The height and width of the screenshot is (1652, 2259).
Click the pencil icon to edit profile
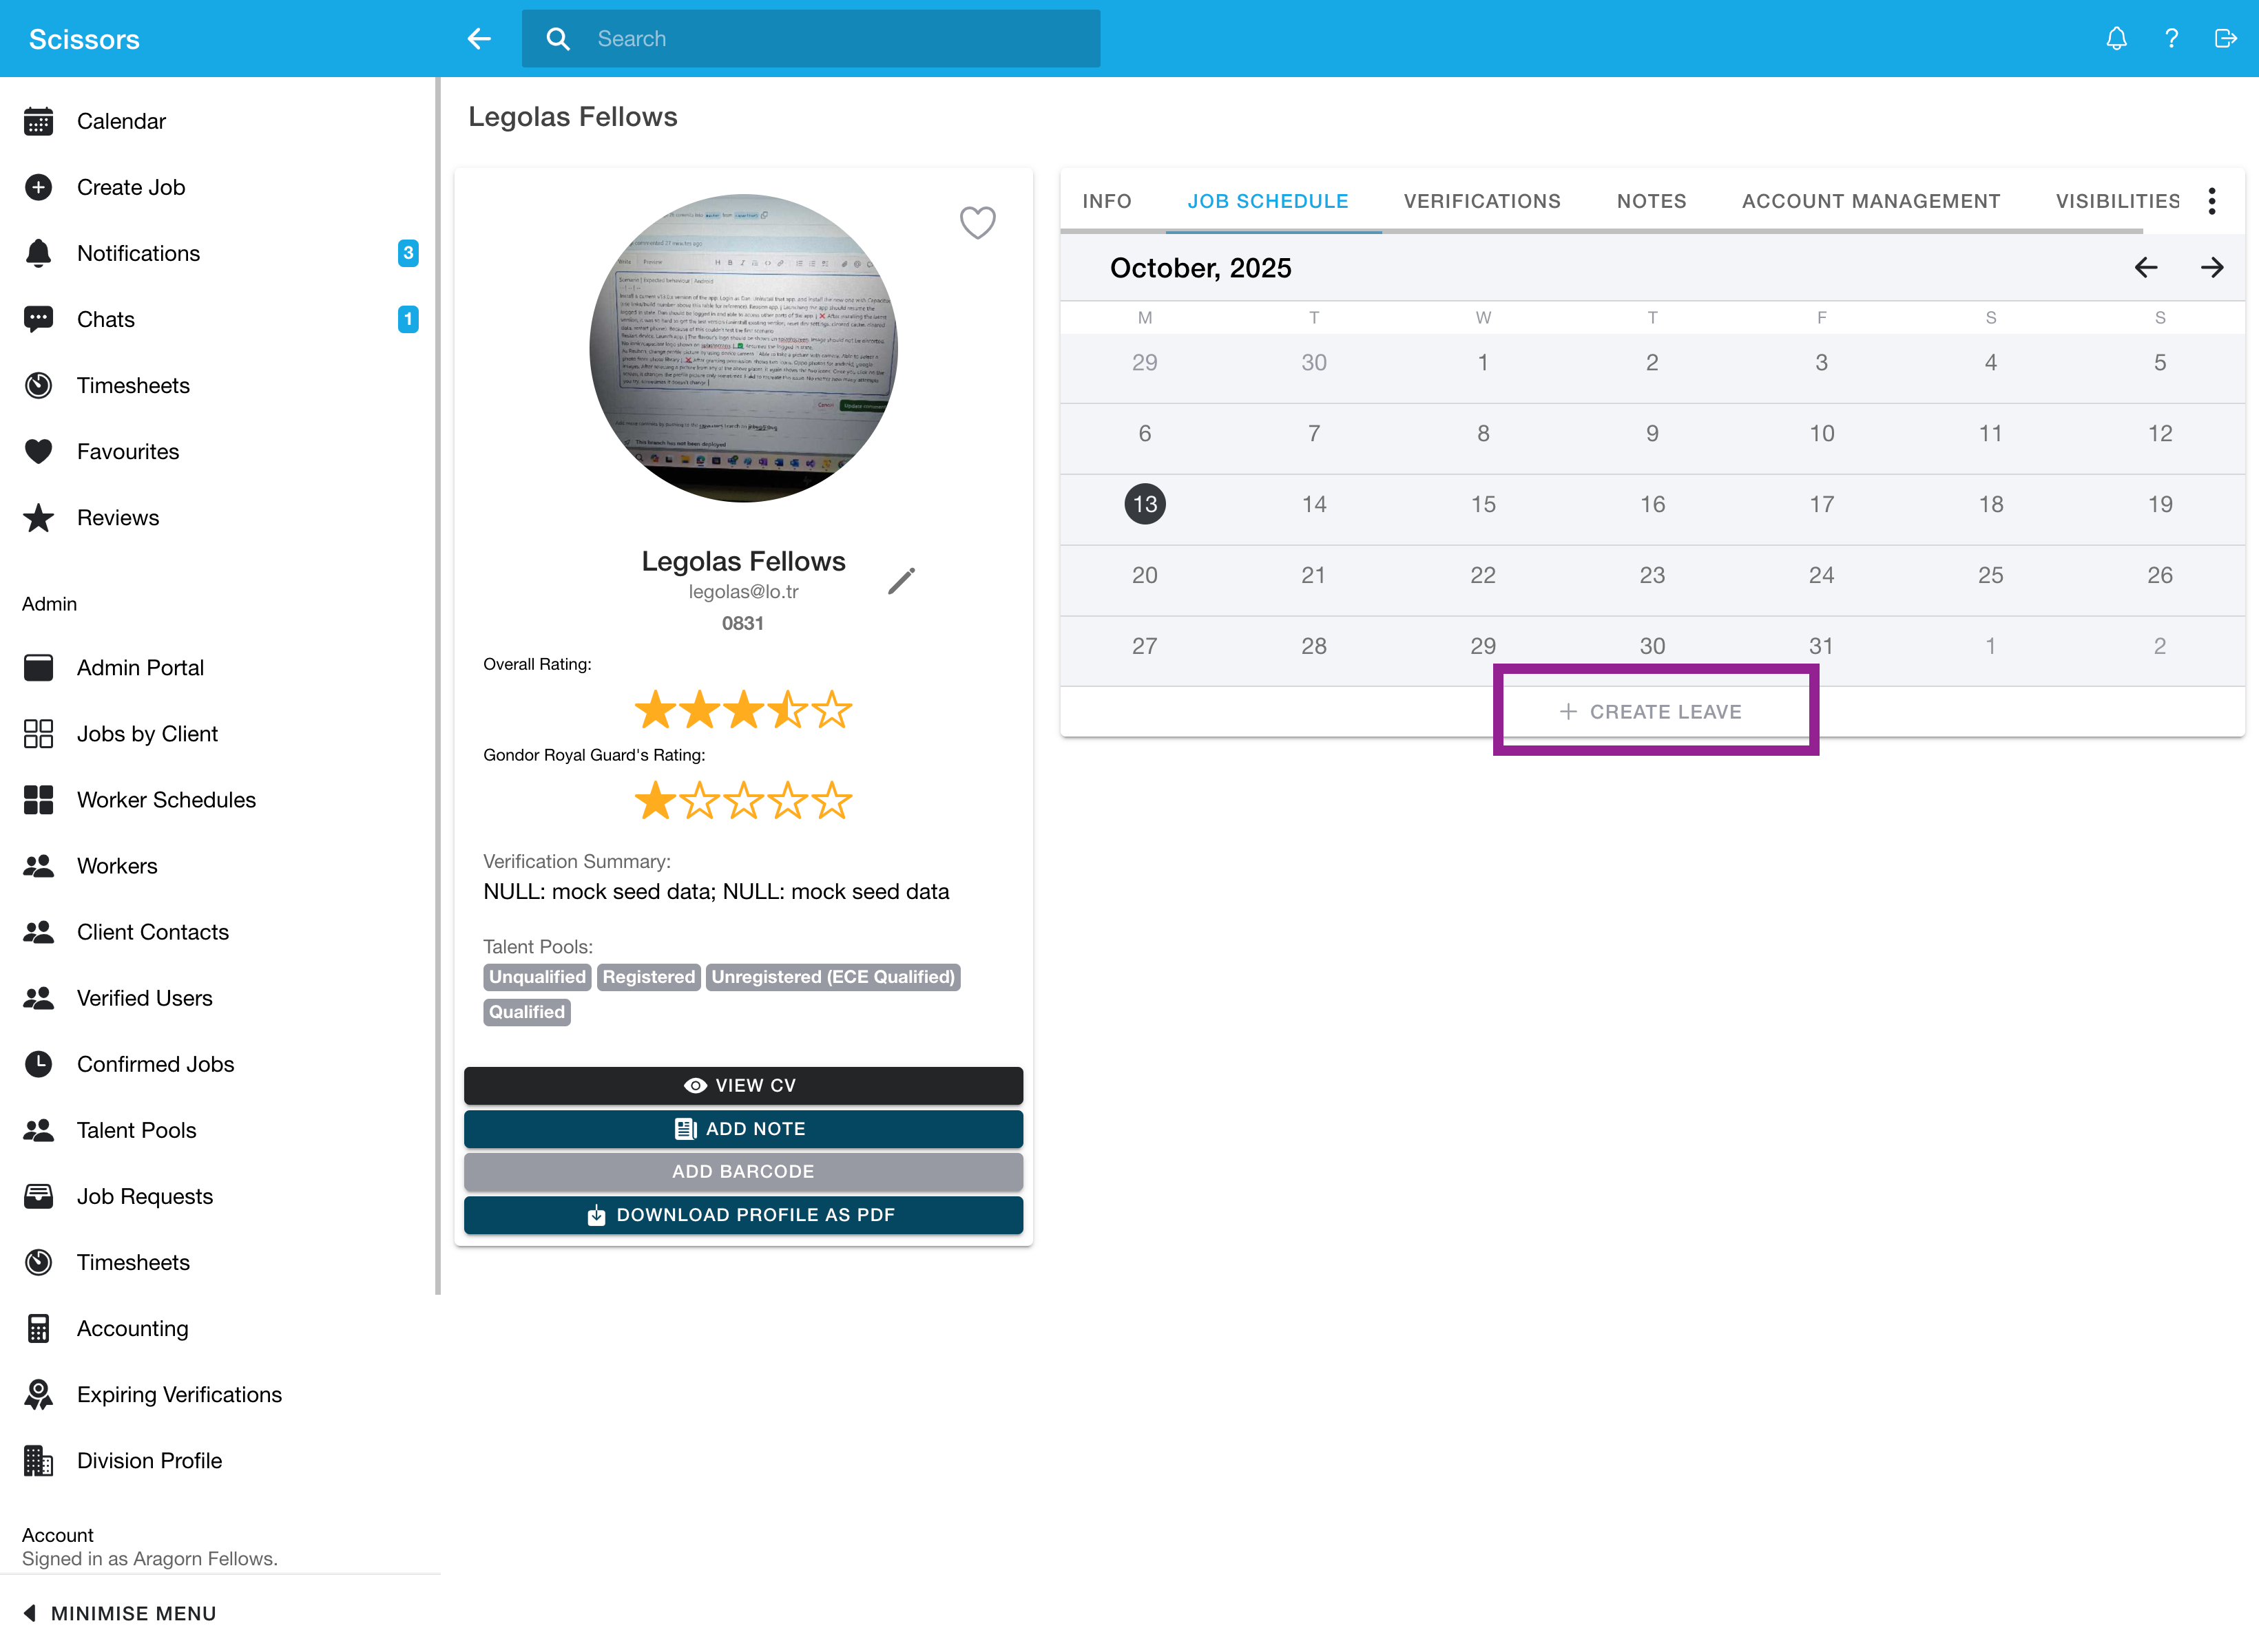point(902,581)
